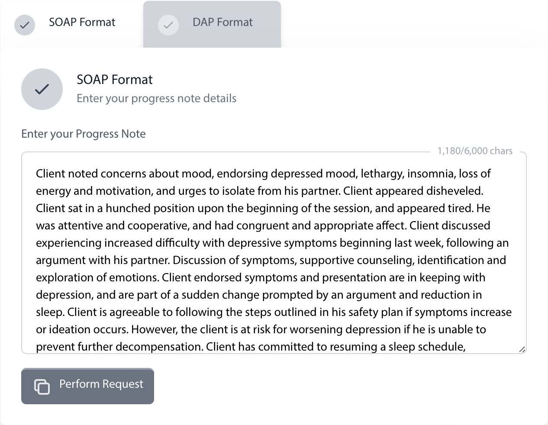This screenshot has width=548, height=425.
Task: Click the checkmark icon beside SOAP Format tab
Action: coord(25,25)
